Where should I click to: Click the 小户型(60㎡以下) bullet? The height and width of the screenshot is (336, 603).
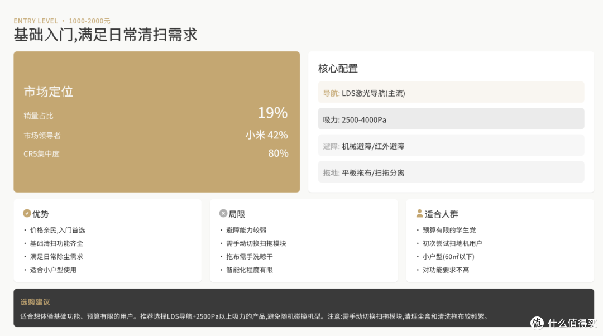(448, 256)
